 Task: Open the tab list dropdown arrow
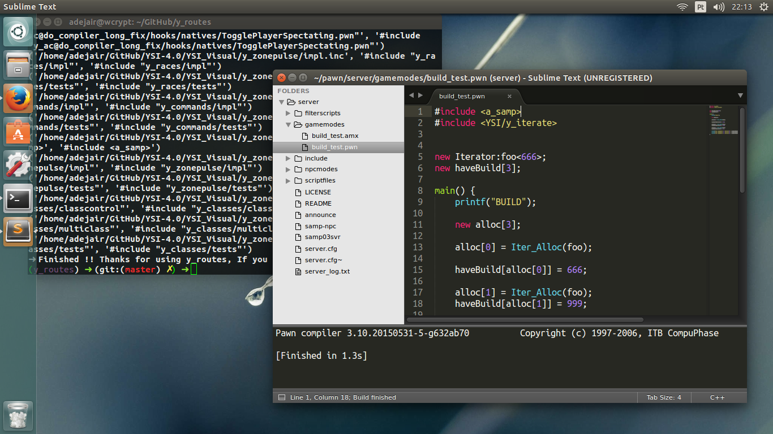[x=740, y=96]
